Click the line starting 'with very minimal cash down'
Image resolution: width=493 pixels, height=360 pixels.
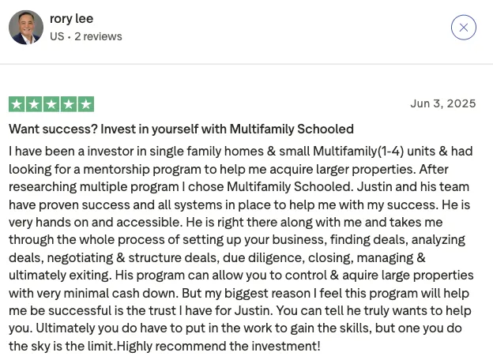(x=239, y=294)
